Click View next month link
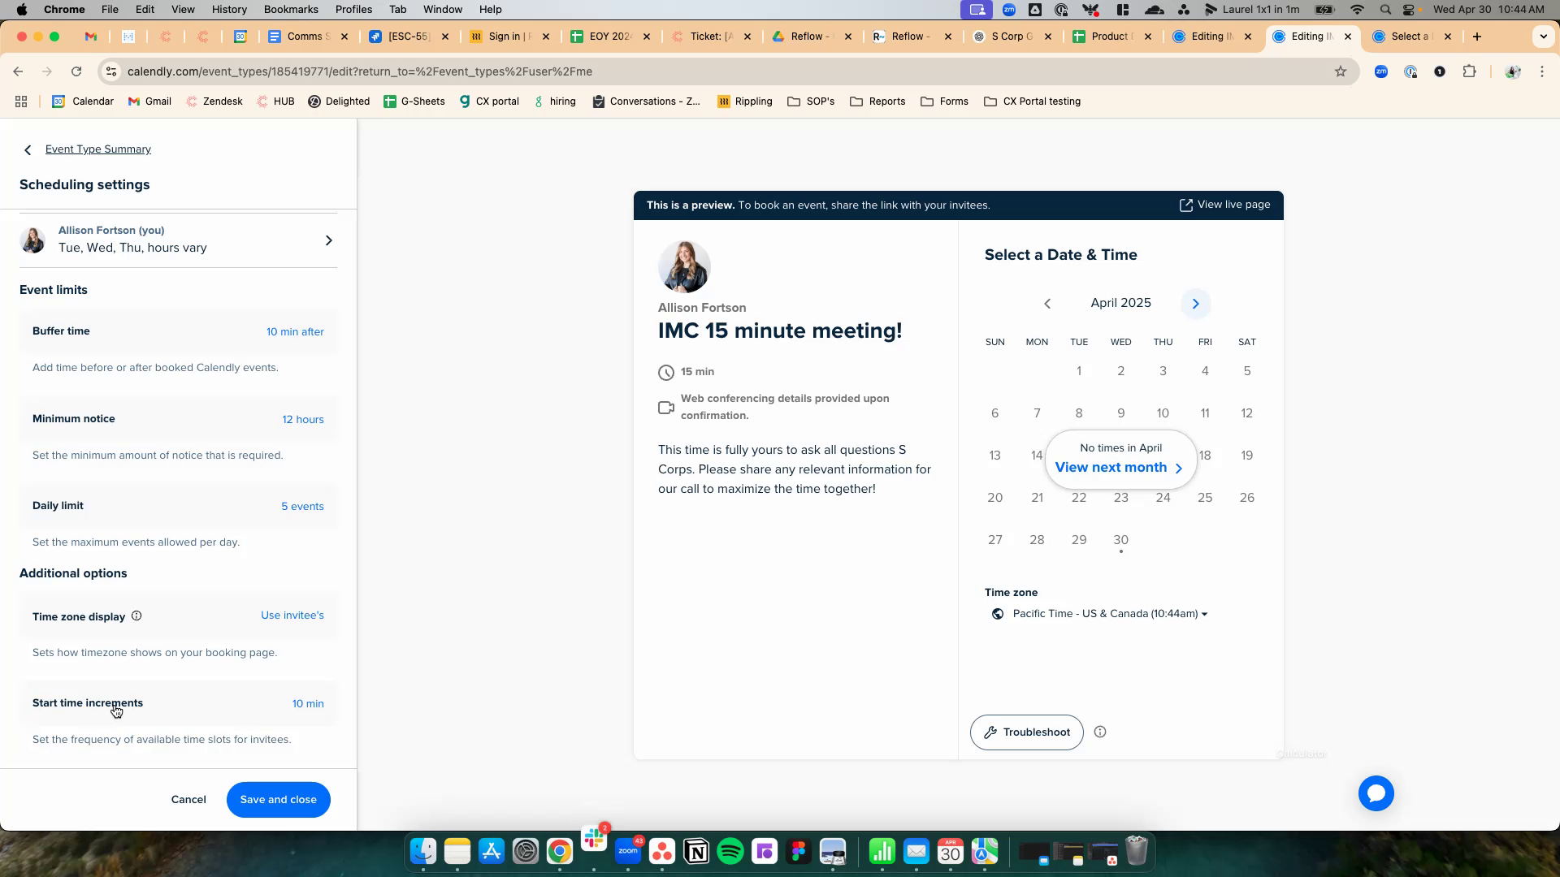Image resolution: width=1560 pixels, height=877 pixels. [x=1119, y=468]
